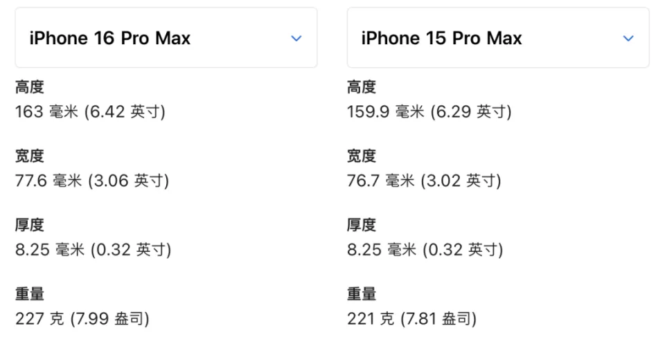
Task: Click the iPhone 15 Pro Max 8.25 毫米 thickness value
Action: (425, 249)
